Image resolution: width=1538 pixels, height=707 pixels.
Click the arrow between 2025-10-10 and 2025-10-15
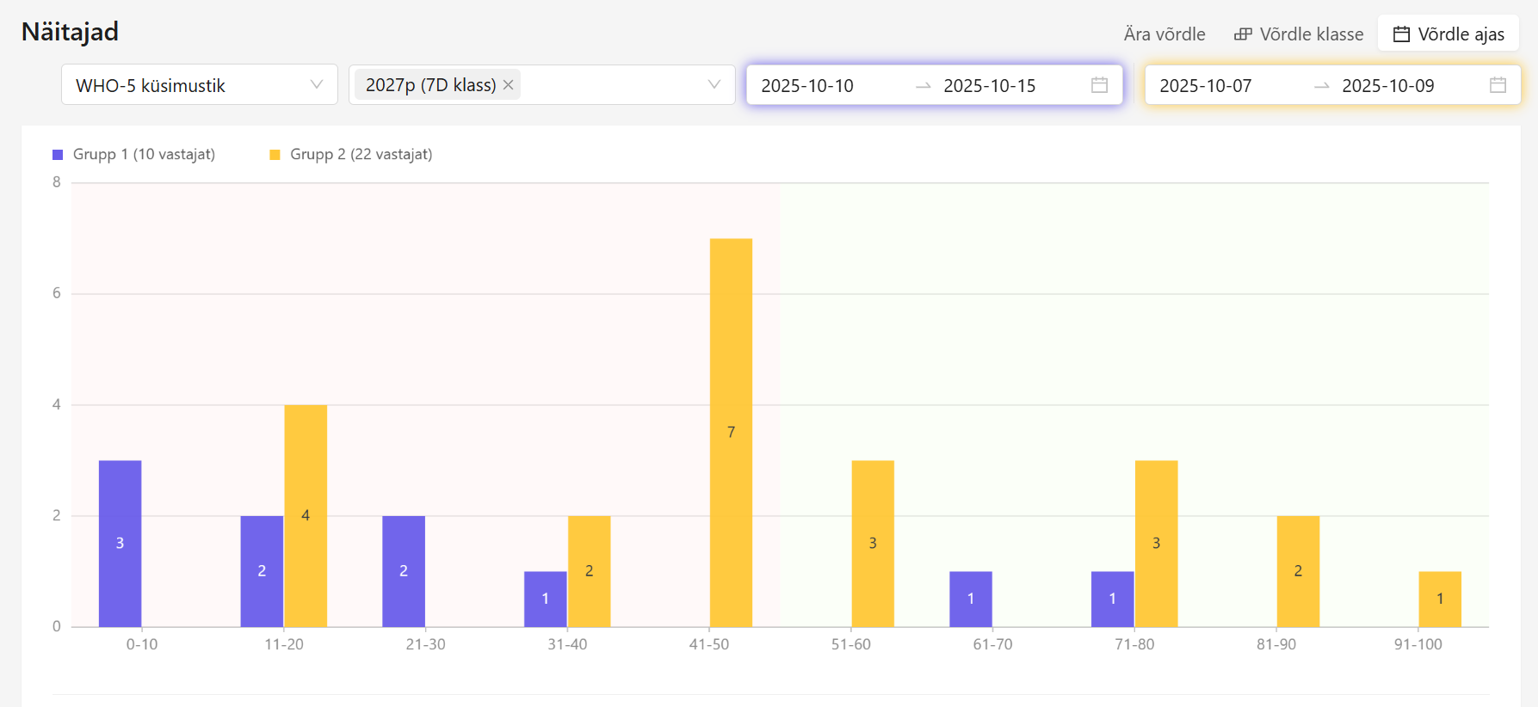click(x=923, y=86)
